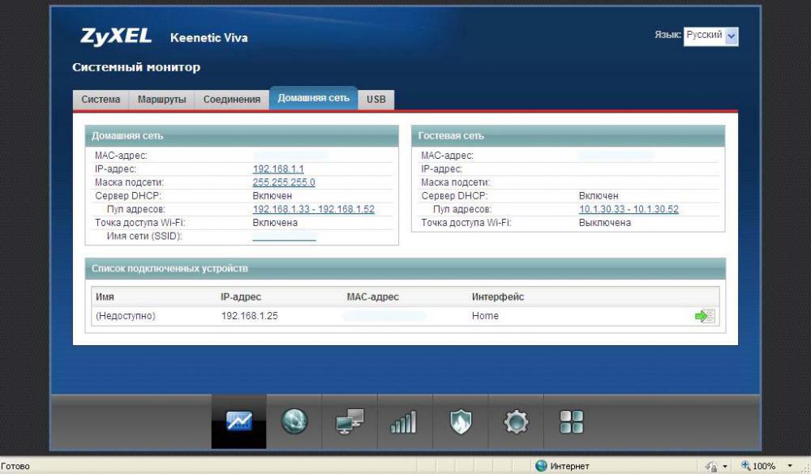Click the (Недоступно) device name

pyautogui.click(x=126, y=316)
